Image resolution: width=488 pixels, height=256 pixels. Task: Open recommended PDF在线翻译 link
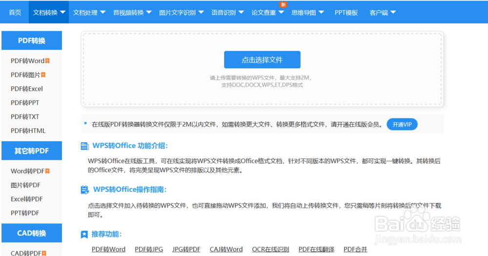(316, 249)
